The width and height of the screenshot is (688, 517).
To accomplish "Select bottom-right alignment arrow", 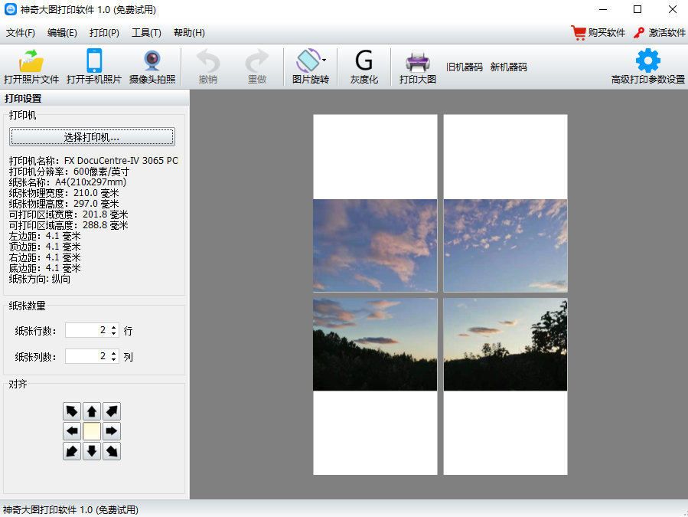I will 112,451.
